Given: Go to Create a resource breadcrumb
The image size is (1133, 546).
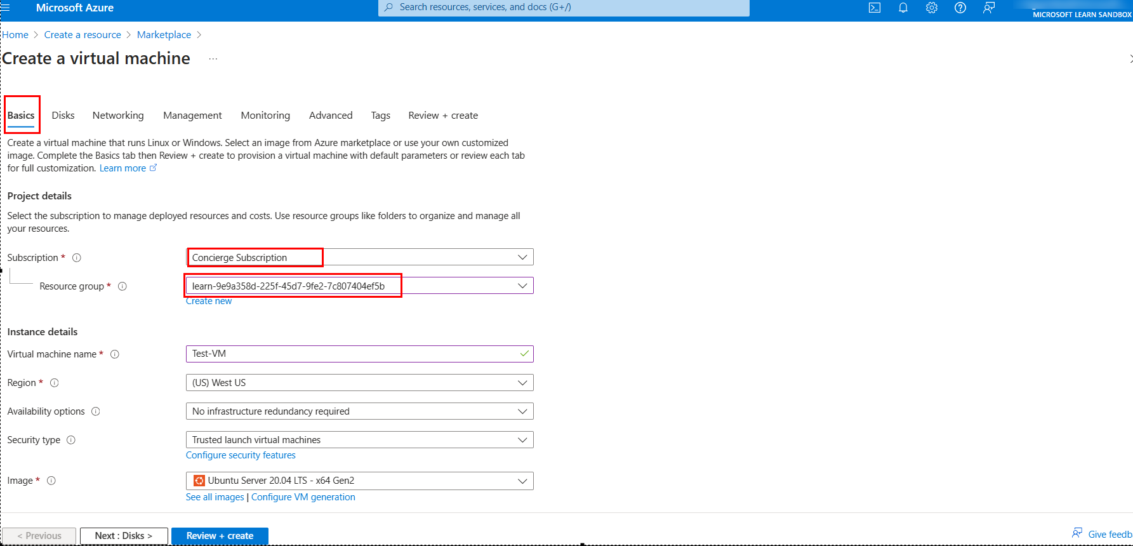Looking at the screenshot, I should click(83, 35).
